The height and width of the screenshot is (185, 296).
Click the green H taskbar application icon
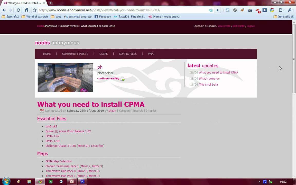pos(50,182)
